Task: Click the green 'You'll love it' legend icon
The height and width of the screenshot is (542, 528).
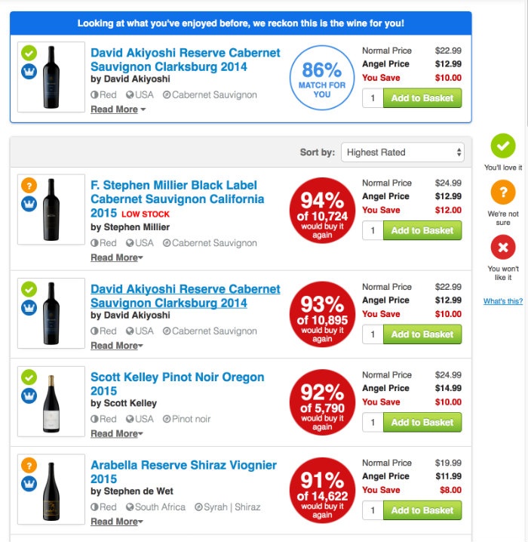Action: click(x=503, y=146)
